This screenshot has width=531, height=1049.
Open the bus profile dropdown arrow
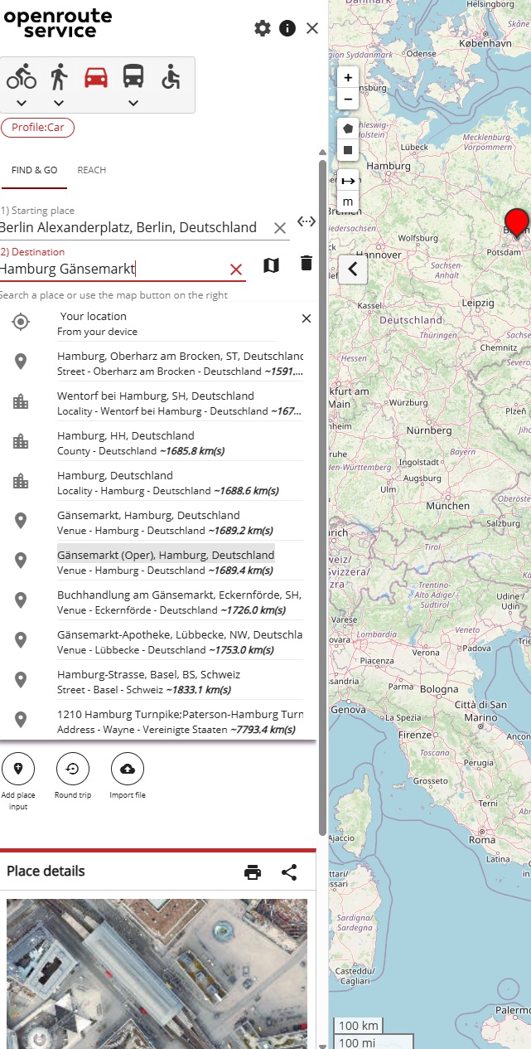133,104
